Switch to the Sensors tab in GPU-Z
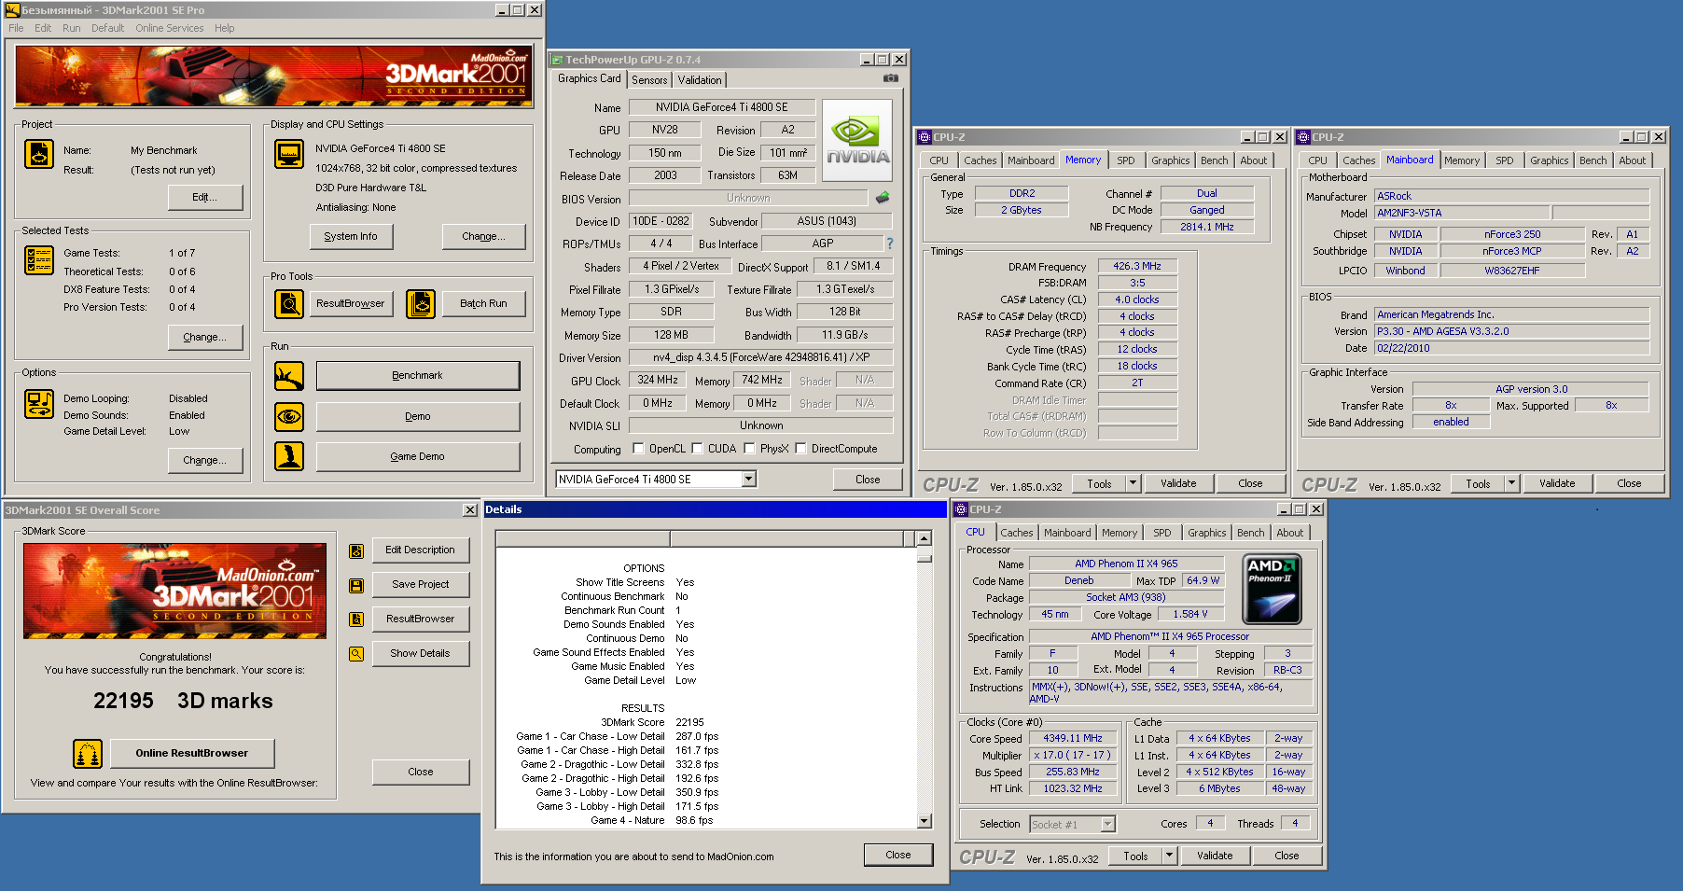The width and height of the screenshot is (1683, 891). (649, 80)
